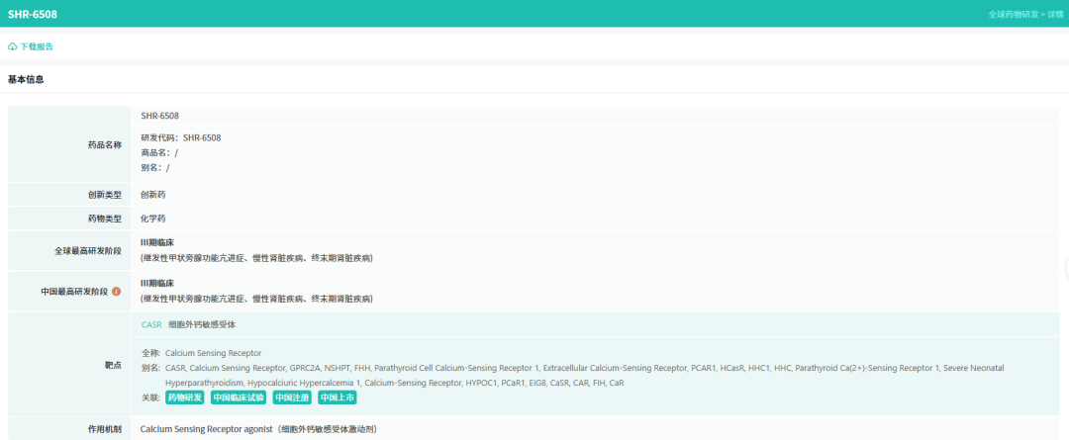Image resolution: width=1069 pixels, height=440 pixels.
Task: Click the 药物研发 related tag
Action: 185,397
